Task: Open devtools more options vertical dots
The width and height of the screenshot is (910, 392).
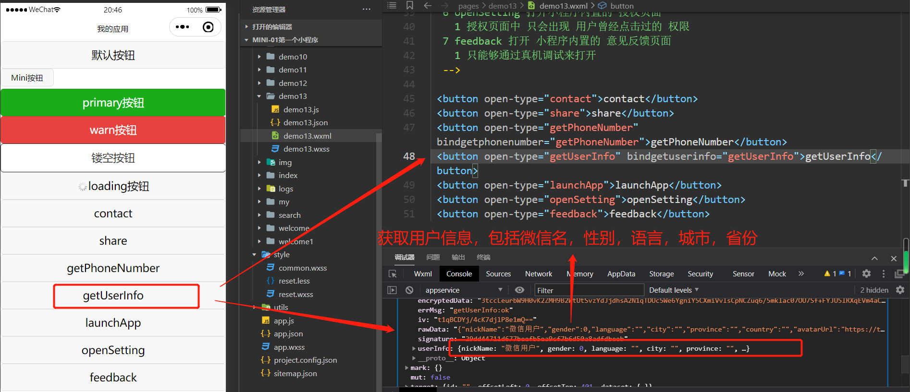Action: (x=883, y=273)
